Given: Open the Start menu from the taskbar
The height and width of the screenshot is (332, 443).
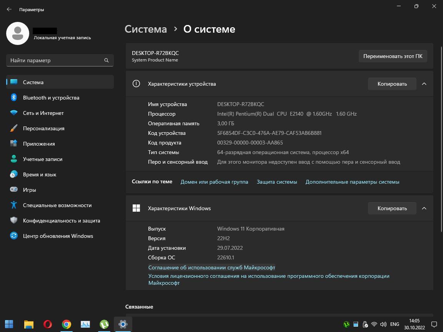Looking at the screenshot, I should 9,324.
